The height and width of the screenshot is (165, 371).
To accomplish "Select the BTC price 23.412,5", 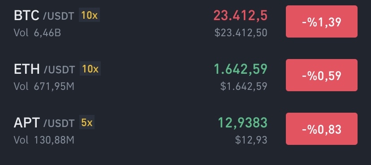I will [x=241, y=16].
